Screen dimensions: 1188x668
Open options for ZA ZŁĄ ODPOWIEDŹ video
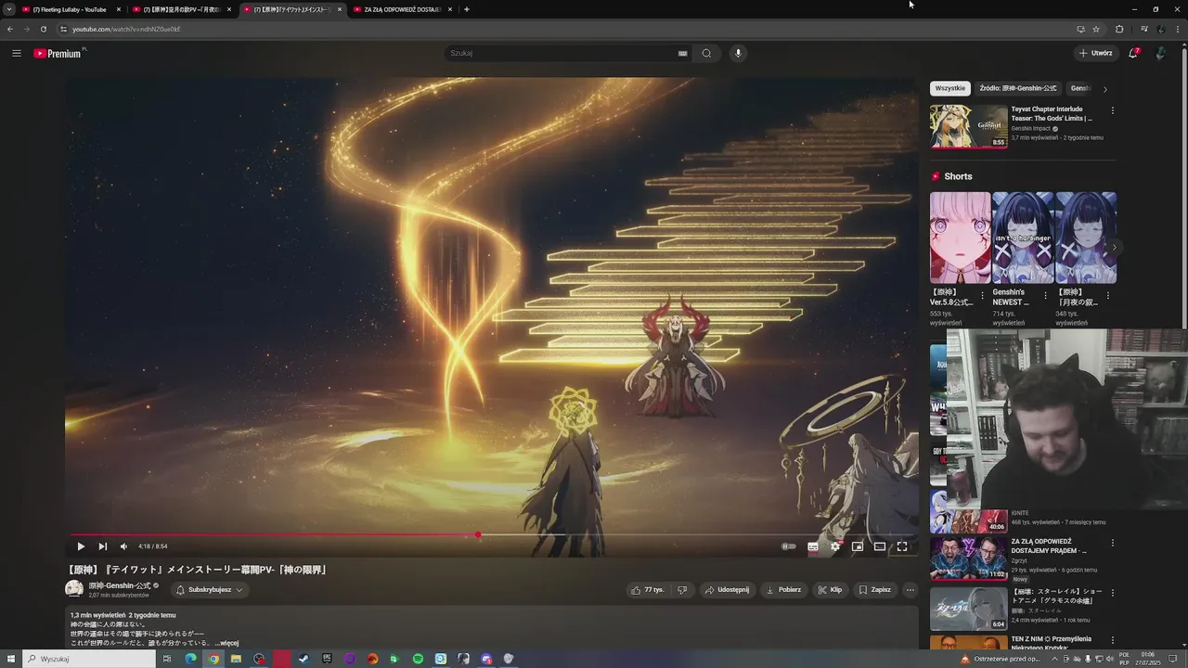click(x=1113, y=543)
